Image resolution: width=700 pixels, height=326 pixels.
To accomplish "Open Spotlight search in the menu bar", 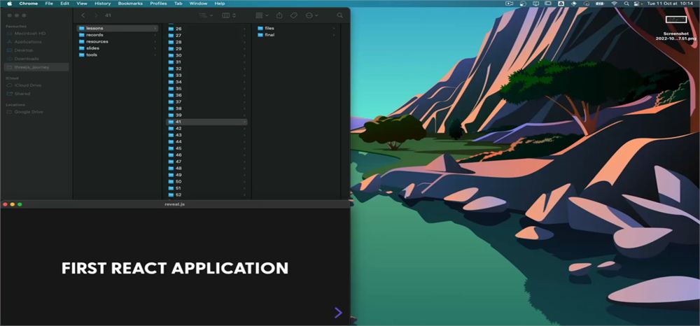I will pyautogui.click(x=626, y=3).
